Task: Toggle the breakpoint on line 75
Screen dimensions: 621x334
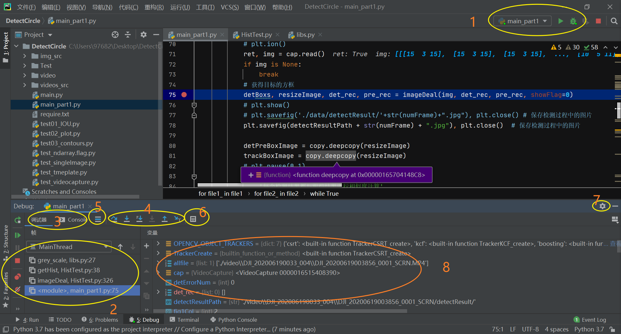Action: pos(184,95)
